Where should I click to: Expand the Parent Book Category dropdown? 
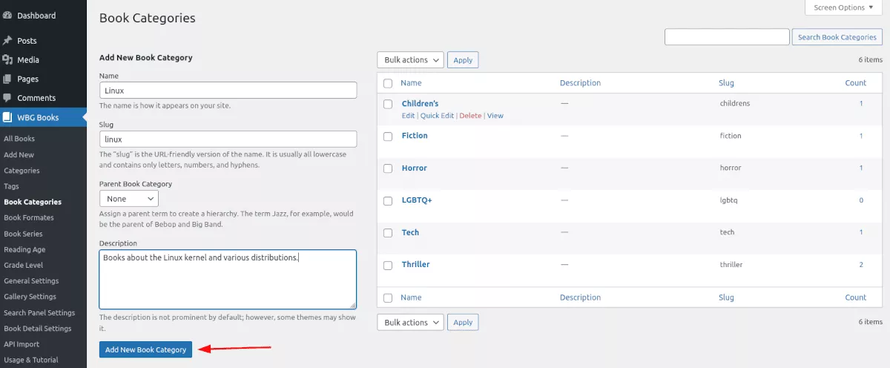pyautogui.click(x=129, y=199)
